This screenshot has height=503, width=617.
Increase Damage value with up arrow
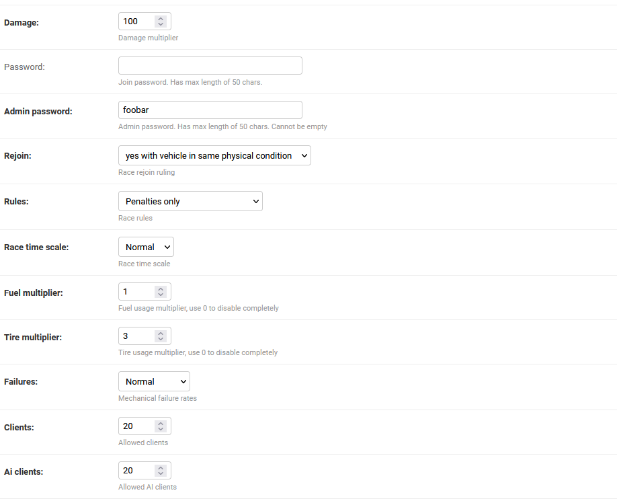[160, 19]
